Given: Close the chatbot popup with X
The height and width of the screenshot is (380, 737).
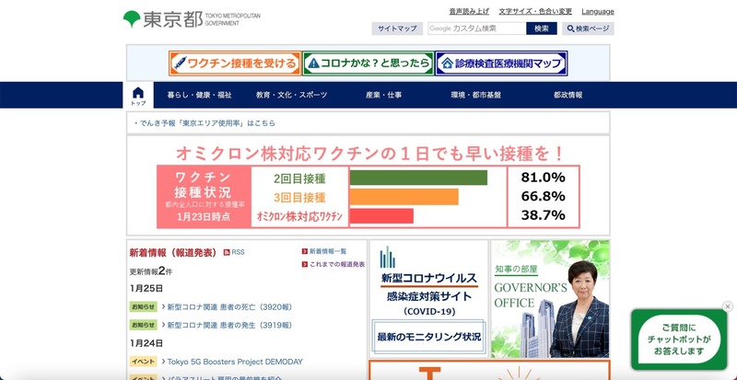Looking at the screenshot, I should click(x=727, y=306).
